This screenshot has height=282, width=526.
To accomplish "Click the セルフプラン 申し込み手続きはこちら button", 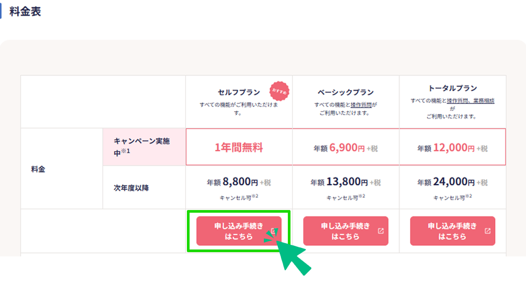I will pos(239,231).
